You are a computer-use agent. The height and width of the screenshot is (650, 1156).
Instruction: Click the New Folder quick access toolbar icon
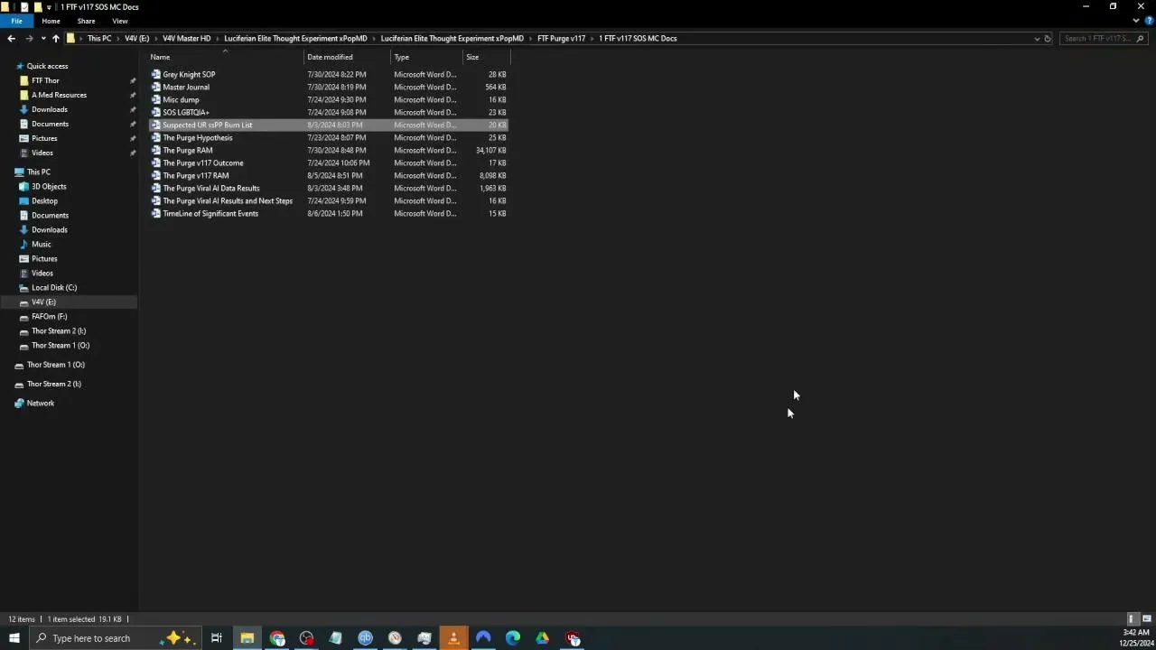38,6
